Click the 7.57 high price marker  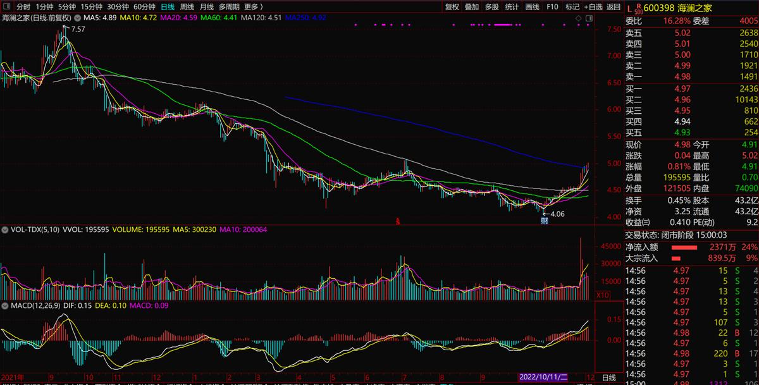(78, 29)
